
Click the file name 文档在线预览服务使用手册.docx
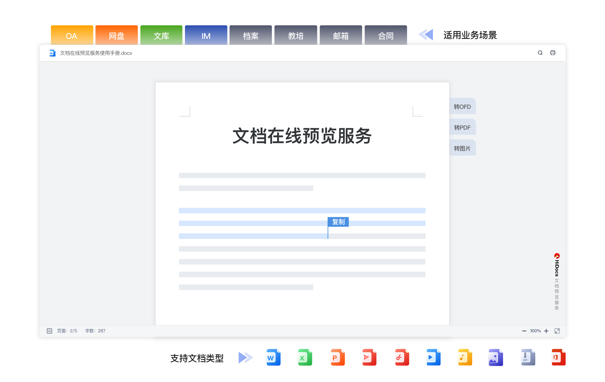pos(96,53)
